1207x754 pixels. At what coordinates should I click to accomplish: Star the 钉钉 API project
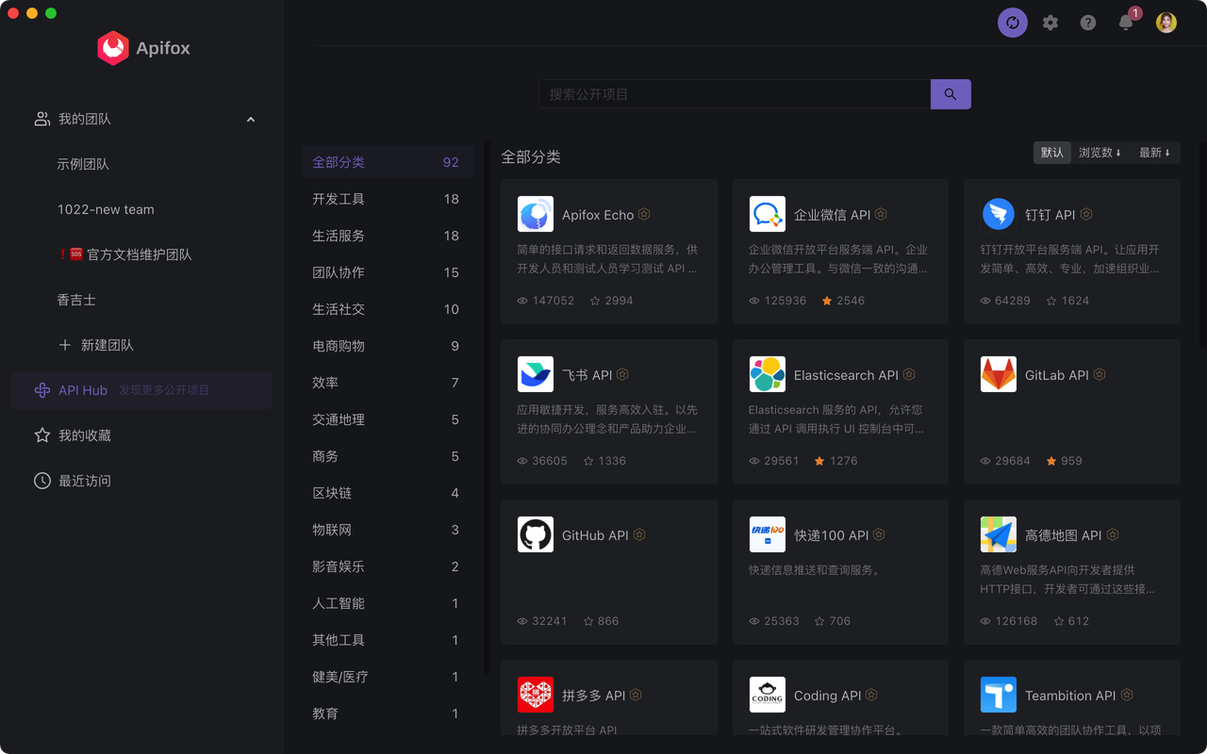[x=1051, y=301]
